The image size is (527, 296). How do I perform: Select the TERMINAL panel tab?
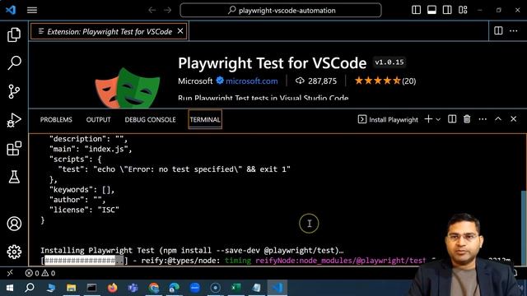point(205,119)
